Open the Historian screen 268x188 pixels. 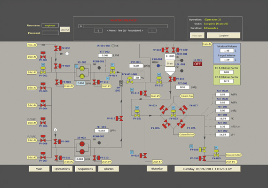[157, 169]
